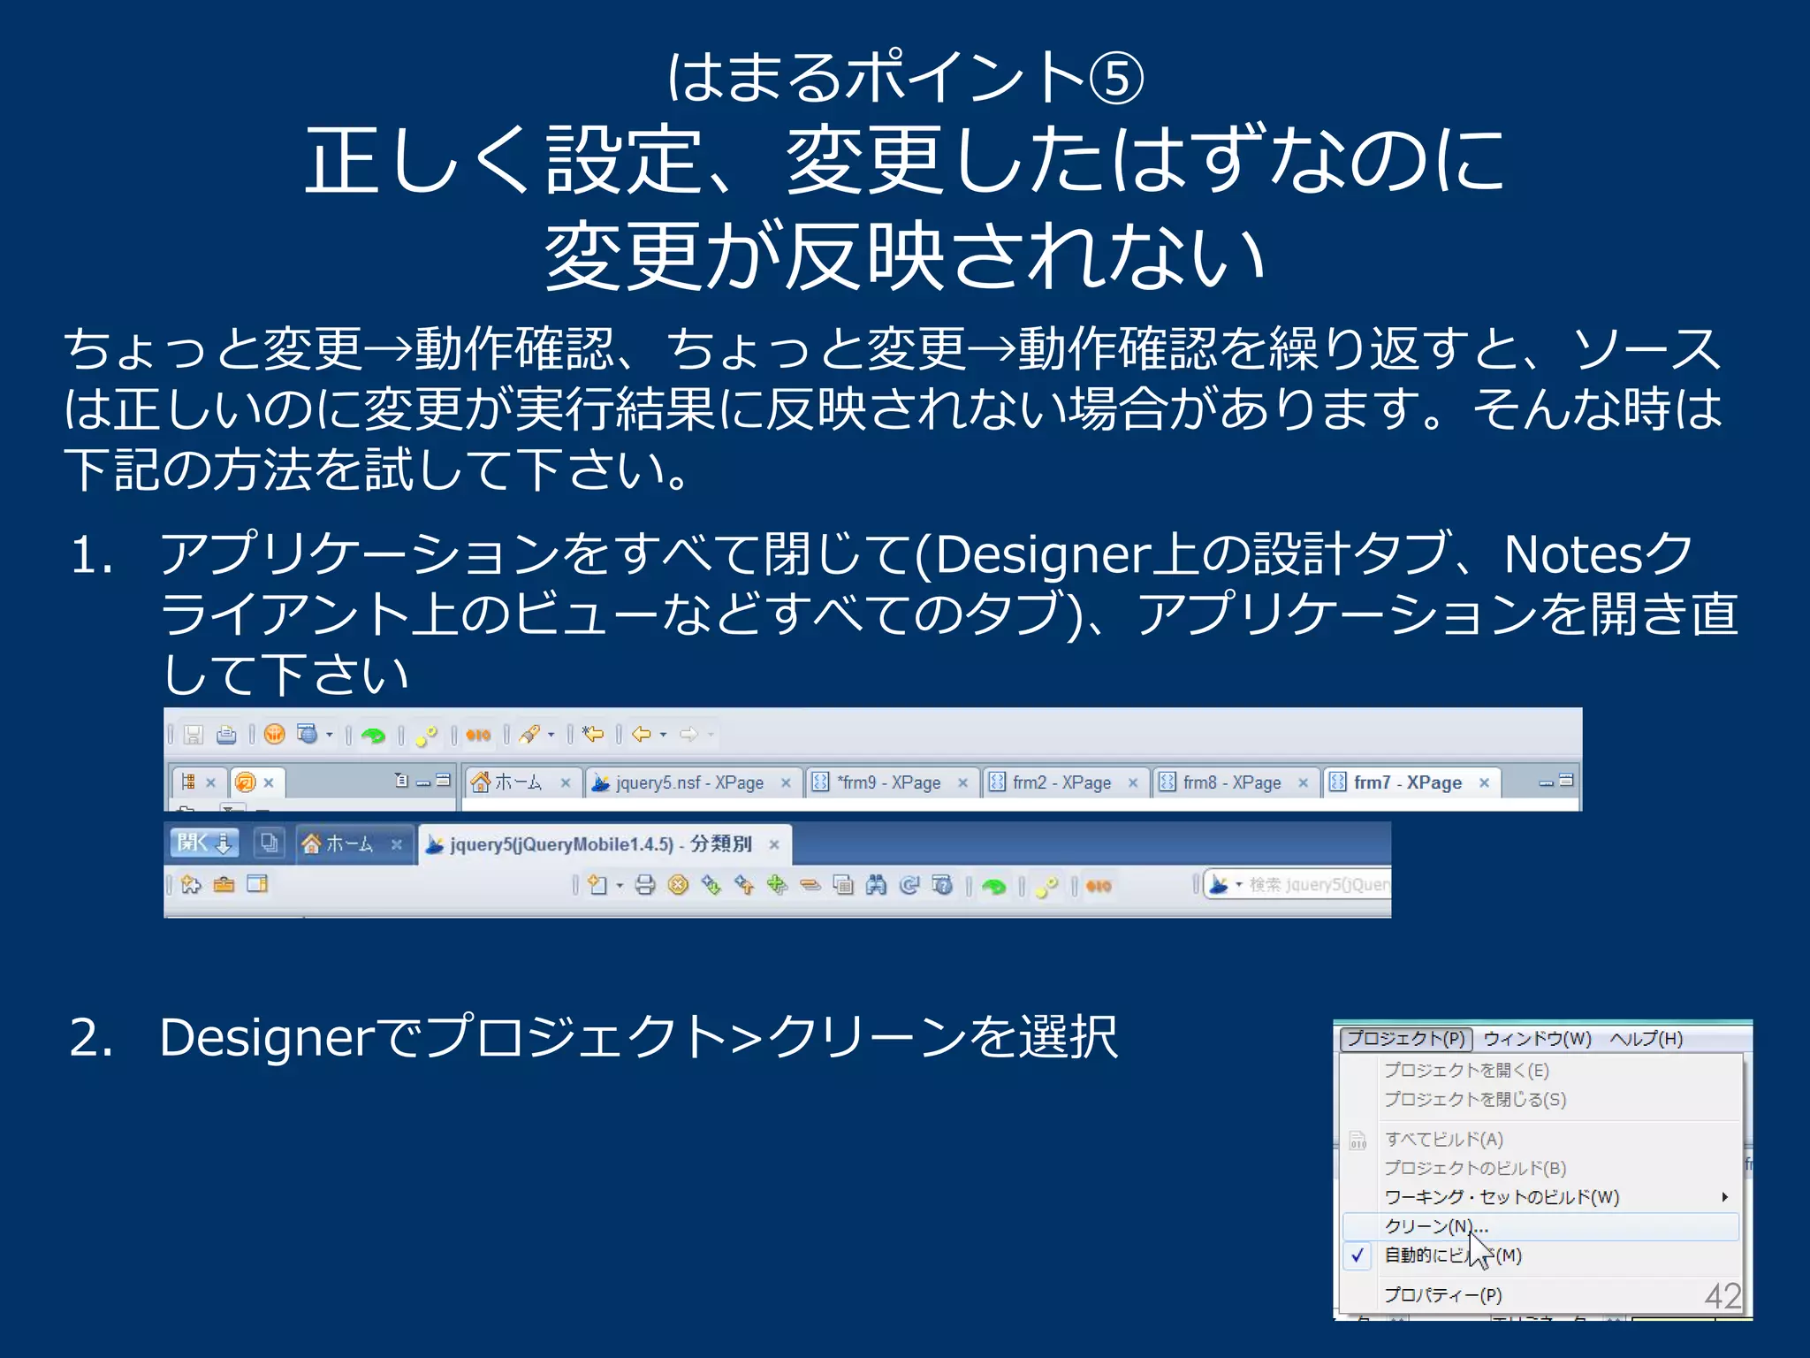
Task: Click the help window icon in Notes toolbar
Action: coord(942,885)
